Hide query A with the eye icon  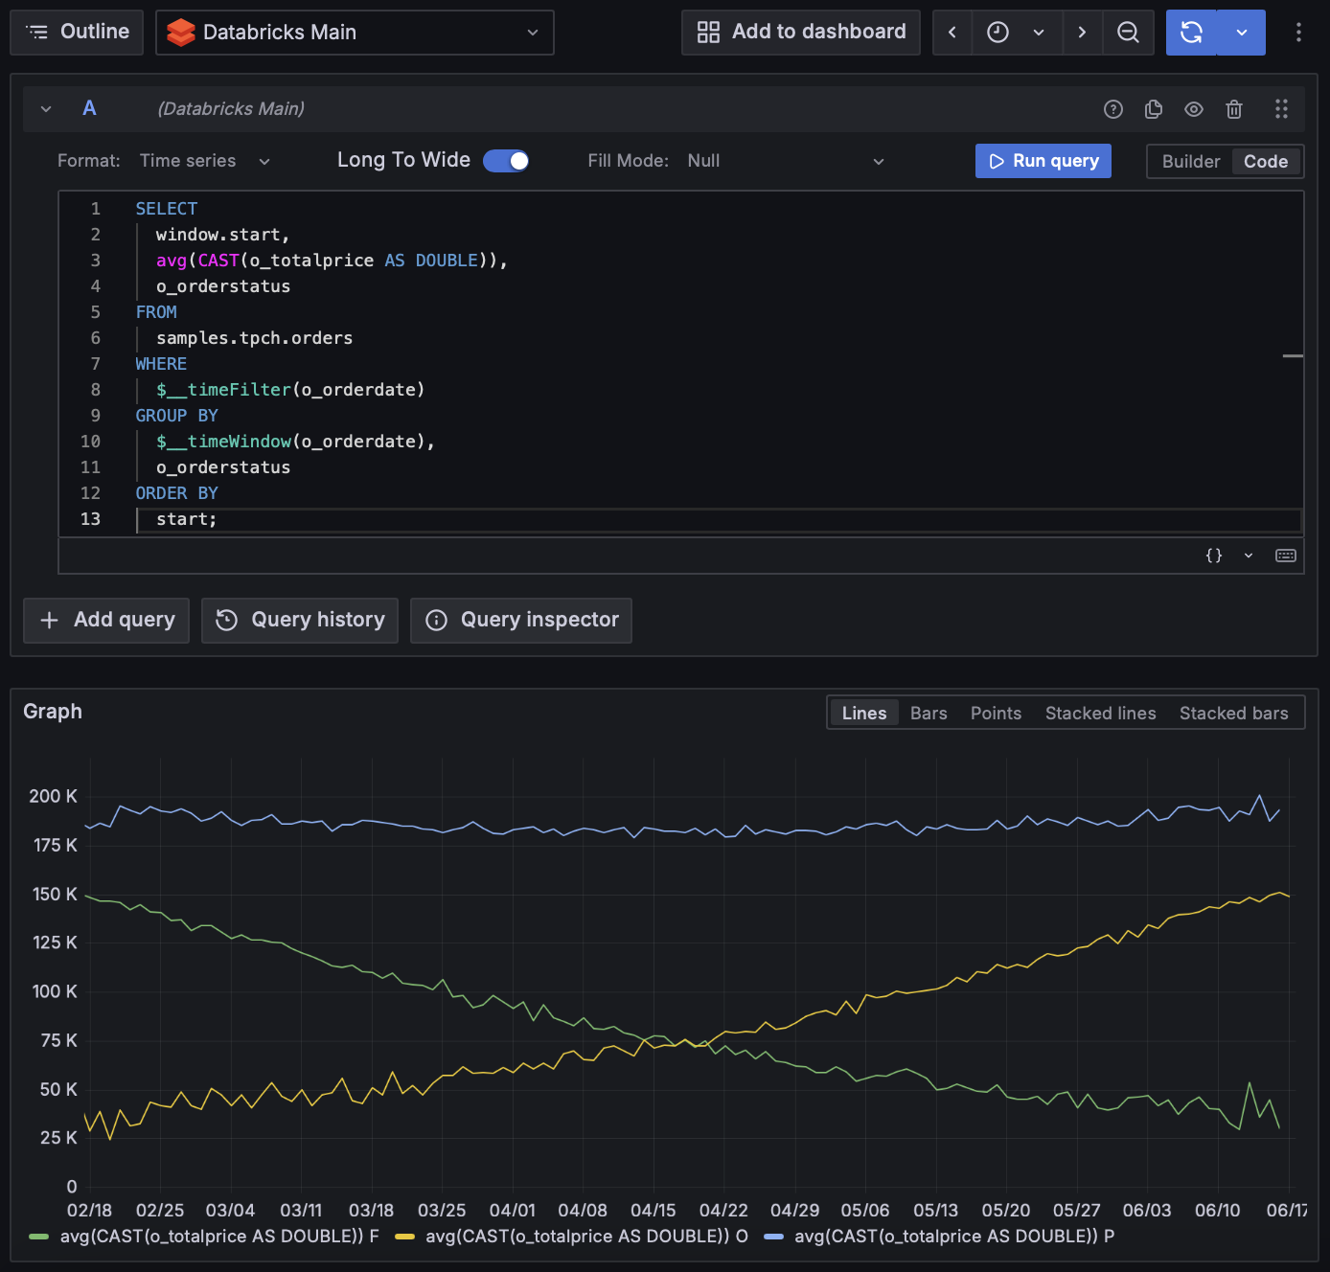pos(1194,109)
